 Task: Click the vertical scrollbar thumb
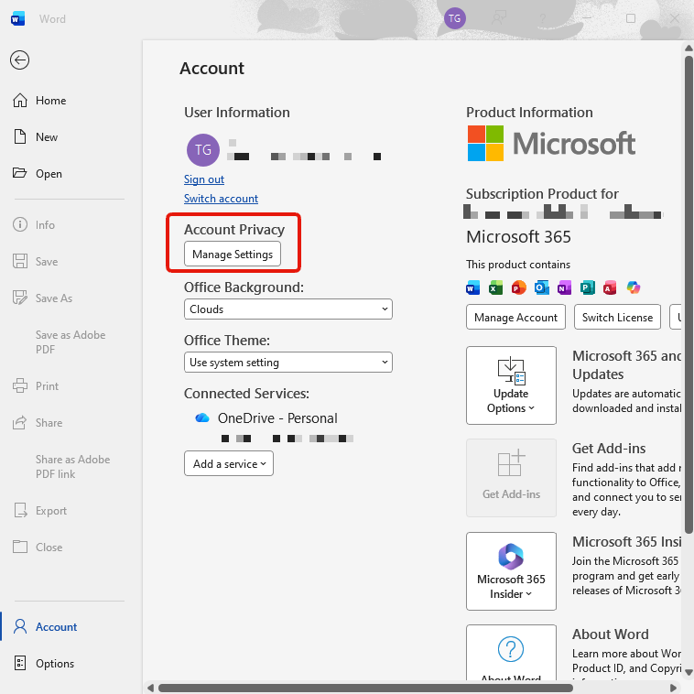689,294
